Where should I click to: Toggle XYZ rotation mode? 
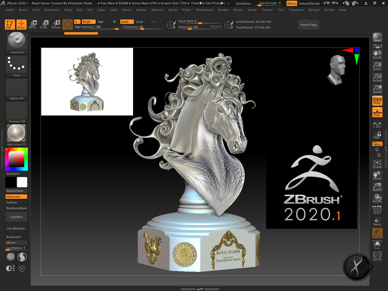pyautogui.click(x=377, y=144)
